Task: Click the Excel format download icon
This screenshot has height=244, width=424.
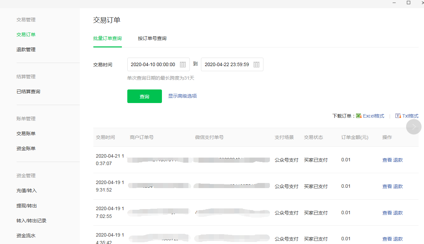Action: pyautogui.click(x=358, y=116)
